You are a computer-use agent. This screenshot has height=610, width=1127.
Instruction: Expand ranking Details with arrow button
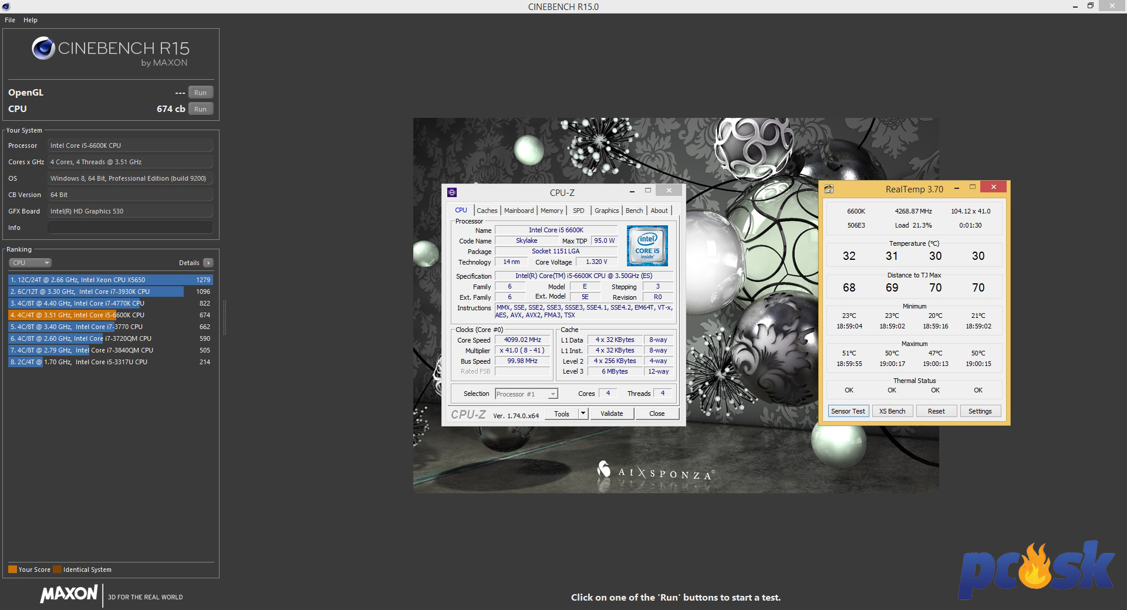[x=208, y=263]
